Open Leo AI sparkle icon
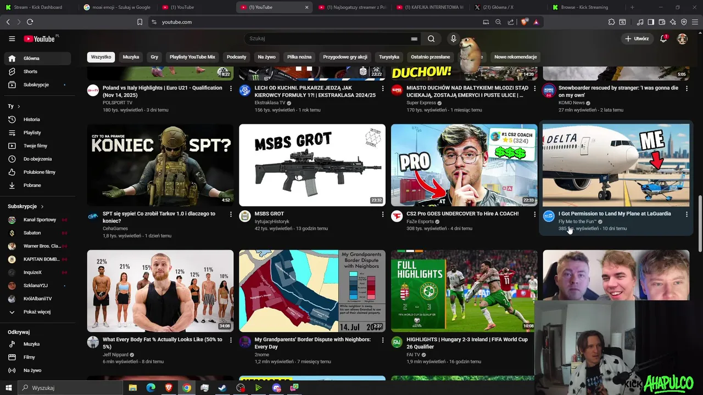The width and height of the screenshot is (703, 395). (x=673, y=22)
